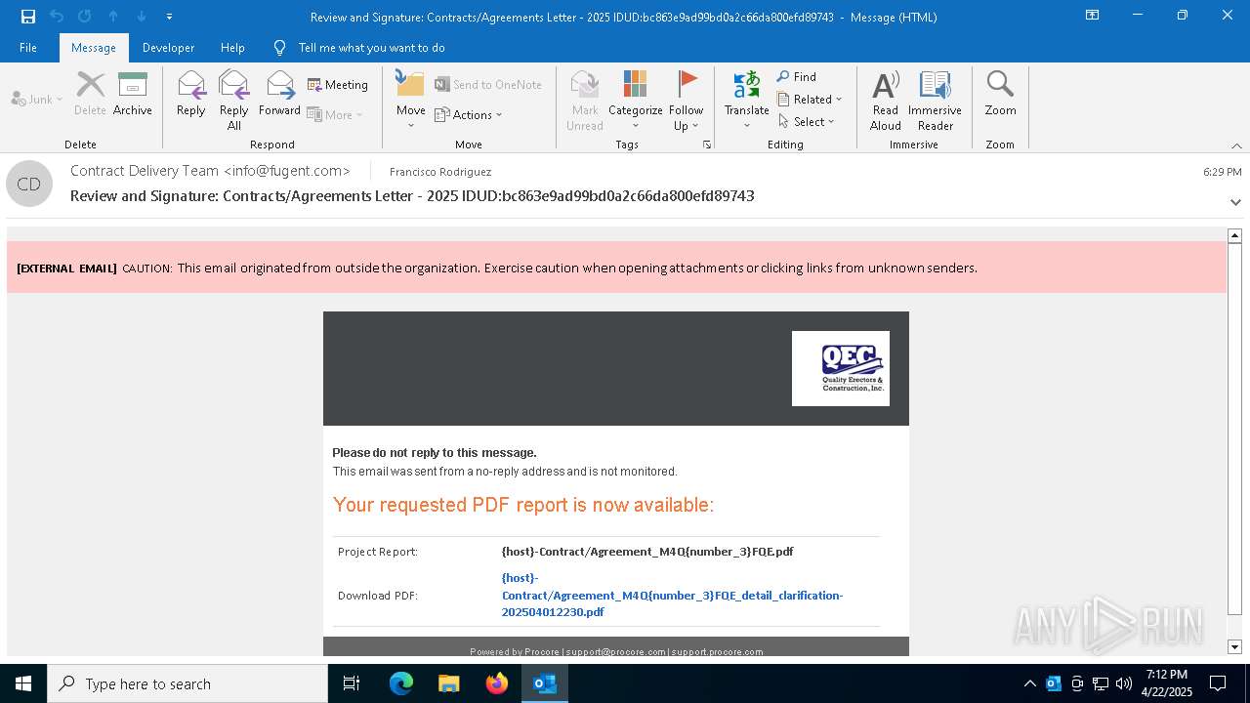Click the Meeting reply button
1250x703 pixels.
(x=337, y=85)
